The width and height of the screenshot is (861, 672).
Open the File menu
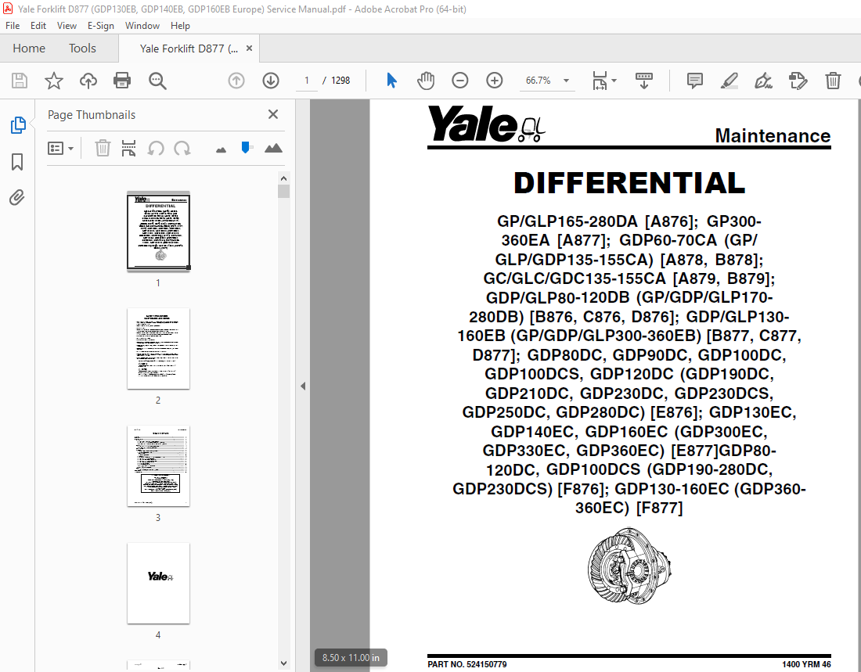point(12,26)
